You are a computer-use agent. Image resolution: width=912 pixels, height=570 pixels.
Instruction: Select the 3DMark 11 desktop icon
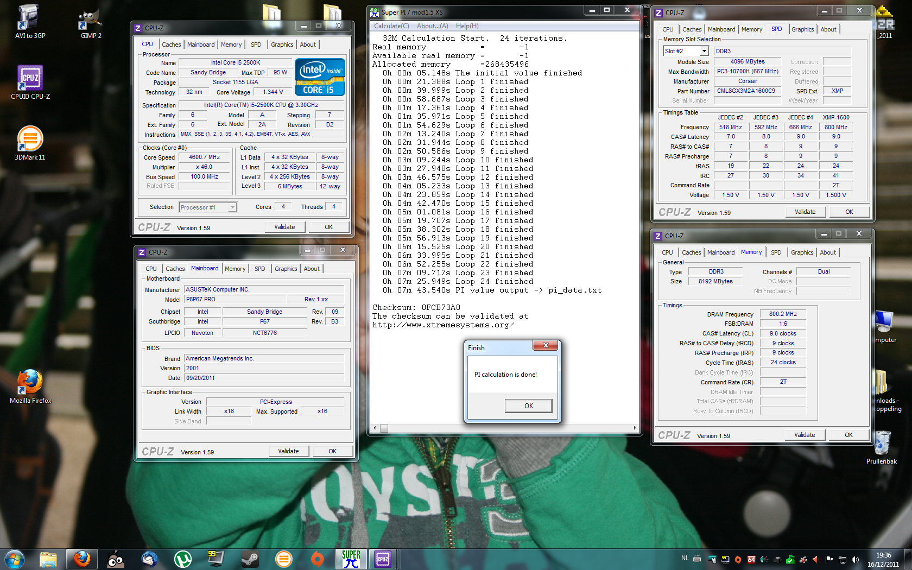coord(30,143)
